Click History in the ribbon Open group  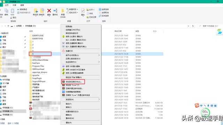pyautogui.click(x=91, y=17)
